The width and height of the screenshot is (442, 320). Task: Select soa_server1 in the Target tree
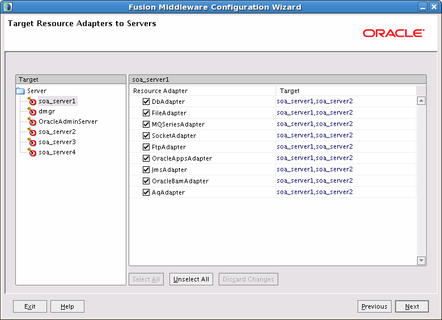point(57,101)
